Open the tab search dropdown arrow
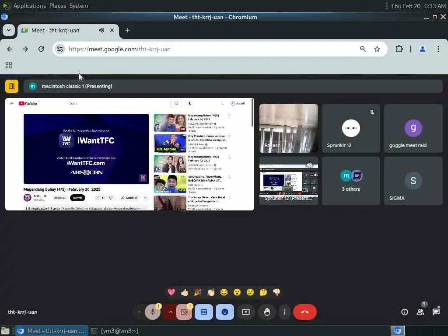 point(9,30)
